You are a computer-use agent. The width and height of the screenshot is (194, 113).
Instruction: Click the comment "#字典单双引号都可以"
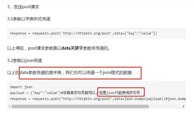pos(78,93)
